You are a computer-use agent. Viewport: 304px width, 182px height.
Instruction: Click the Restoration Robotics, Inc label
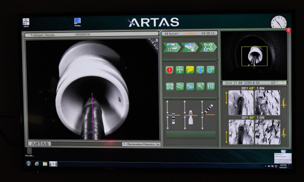click(x=142, y=144)
